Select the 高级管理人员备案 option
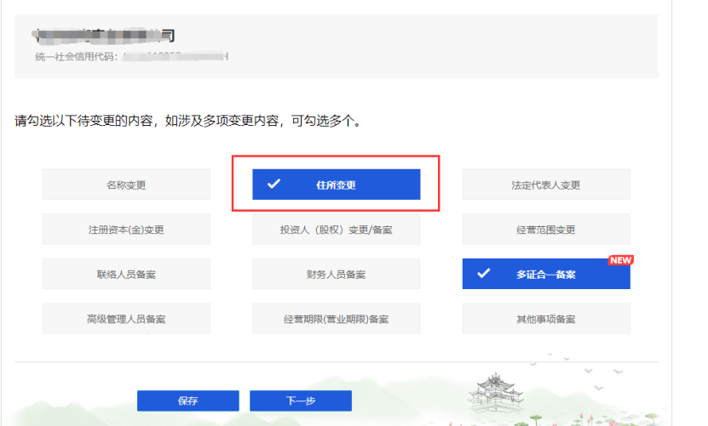The height and width of the screenshot is (426, 708). point(126,318)
